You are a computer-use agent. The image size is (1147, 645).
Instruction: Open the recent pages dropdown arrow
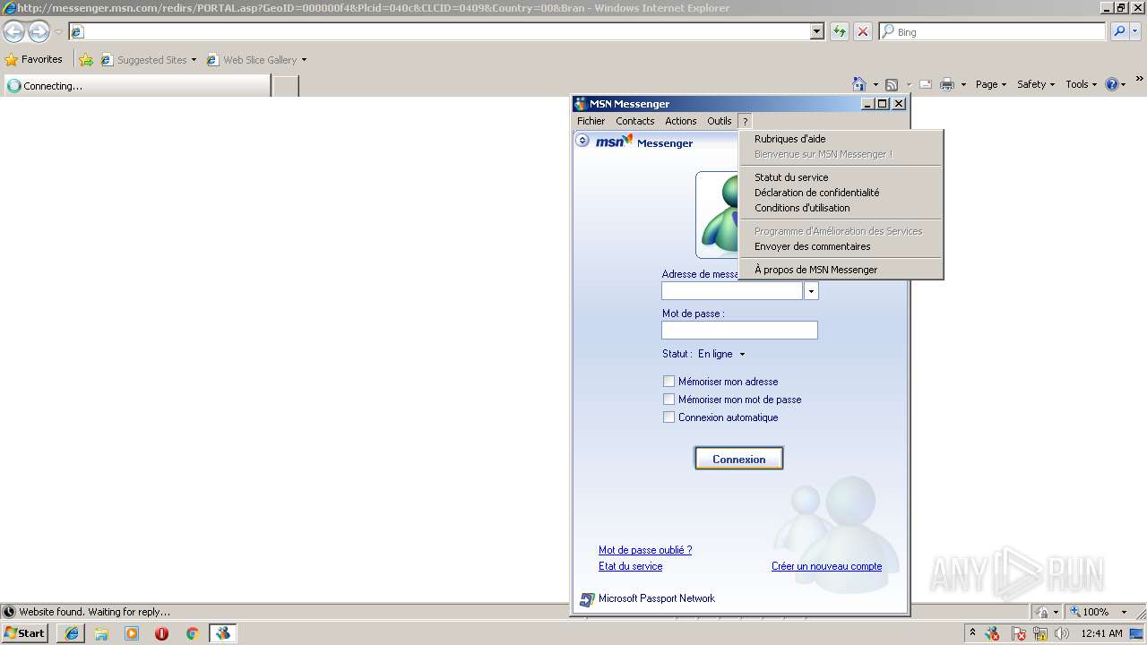coord(58,32)
